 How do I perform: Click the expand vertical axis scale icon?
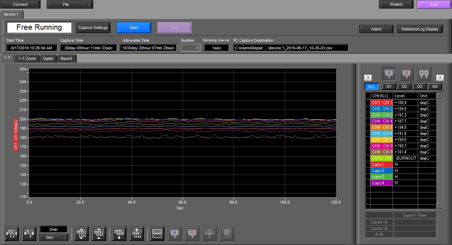point(81,234)
